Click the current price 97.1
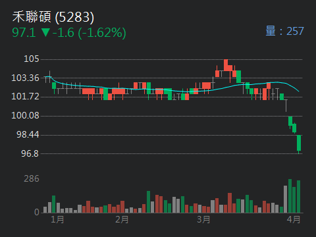This screenshot has height=237, width=316. click(x=24, y=32)
